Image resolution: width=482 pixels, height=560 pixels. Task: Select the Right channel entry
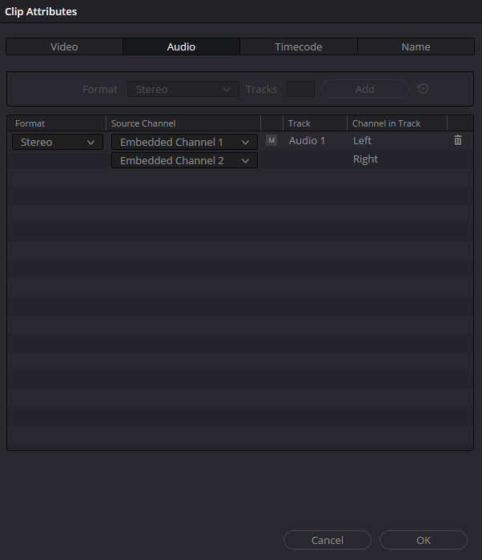pos(365,159)
